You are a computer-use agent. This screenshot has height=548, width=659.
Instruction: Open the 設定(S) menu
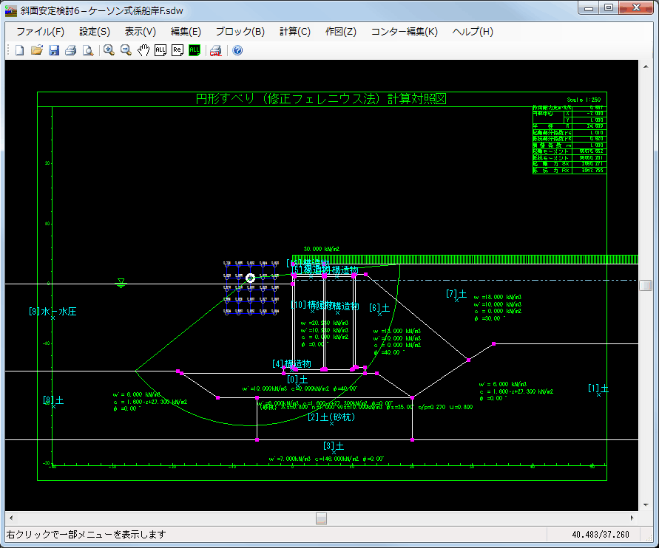(95, 32)
